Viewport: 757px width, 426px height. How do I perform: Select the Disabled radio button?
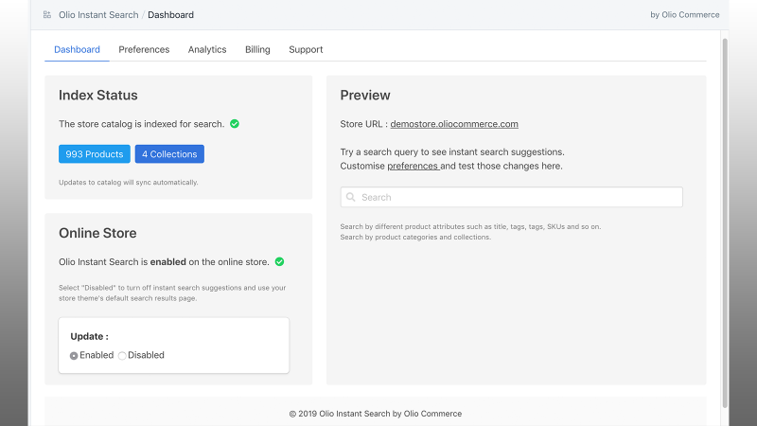tap(122, 356)
